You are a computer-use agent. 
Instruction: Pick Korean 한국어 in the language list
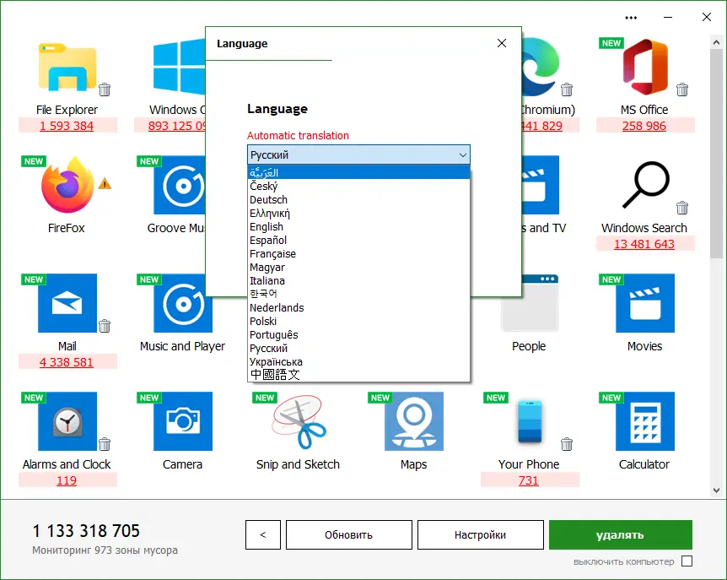coord(358,294)
